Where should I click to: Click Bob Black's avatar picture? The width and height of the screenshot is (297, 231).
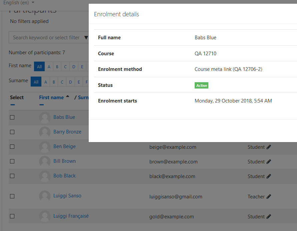click(45, 176)
